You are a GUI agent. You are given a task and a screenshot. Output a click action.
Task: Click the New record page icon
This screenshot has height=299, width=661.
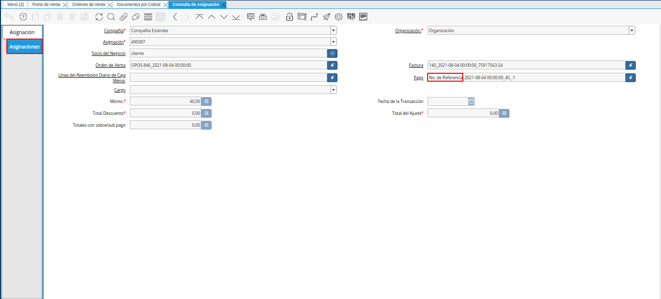point(35,17)
